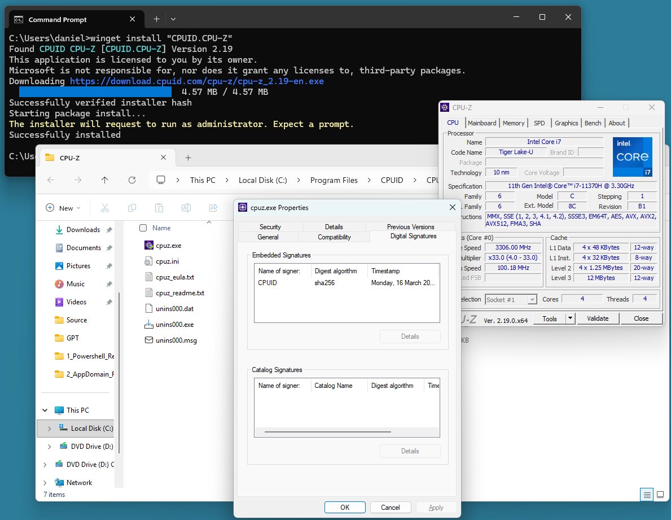Click the Source folder in sidebar
The width and height of the screenshot is (671, 520).
click(77, 320)
